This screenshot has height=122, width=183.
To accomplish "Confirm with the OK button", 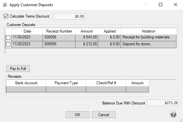I will point(77,115).
